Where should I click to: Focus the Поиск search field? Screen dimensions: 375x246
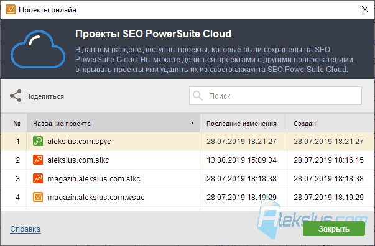point(275,96)
